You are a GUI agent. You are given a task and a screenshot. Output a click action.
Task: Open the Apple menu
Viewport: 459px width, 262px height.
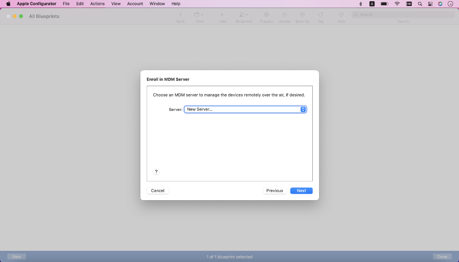pyautogui.click(x=8, y=4)
